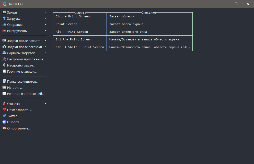Click the О программе crown icon
This screenshot has height=164, width=254.
(4, 128)
